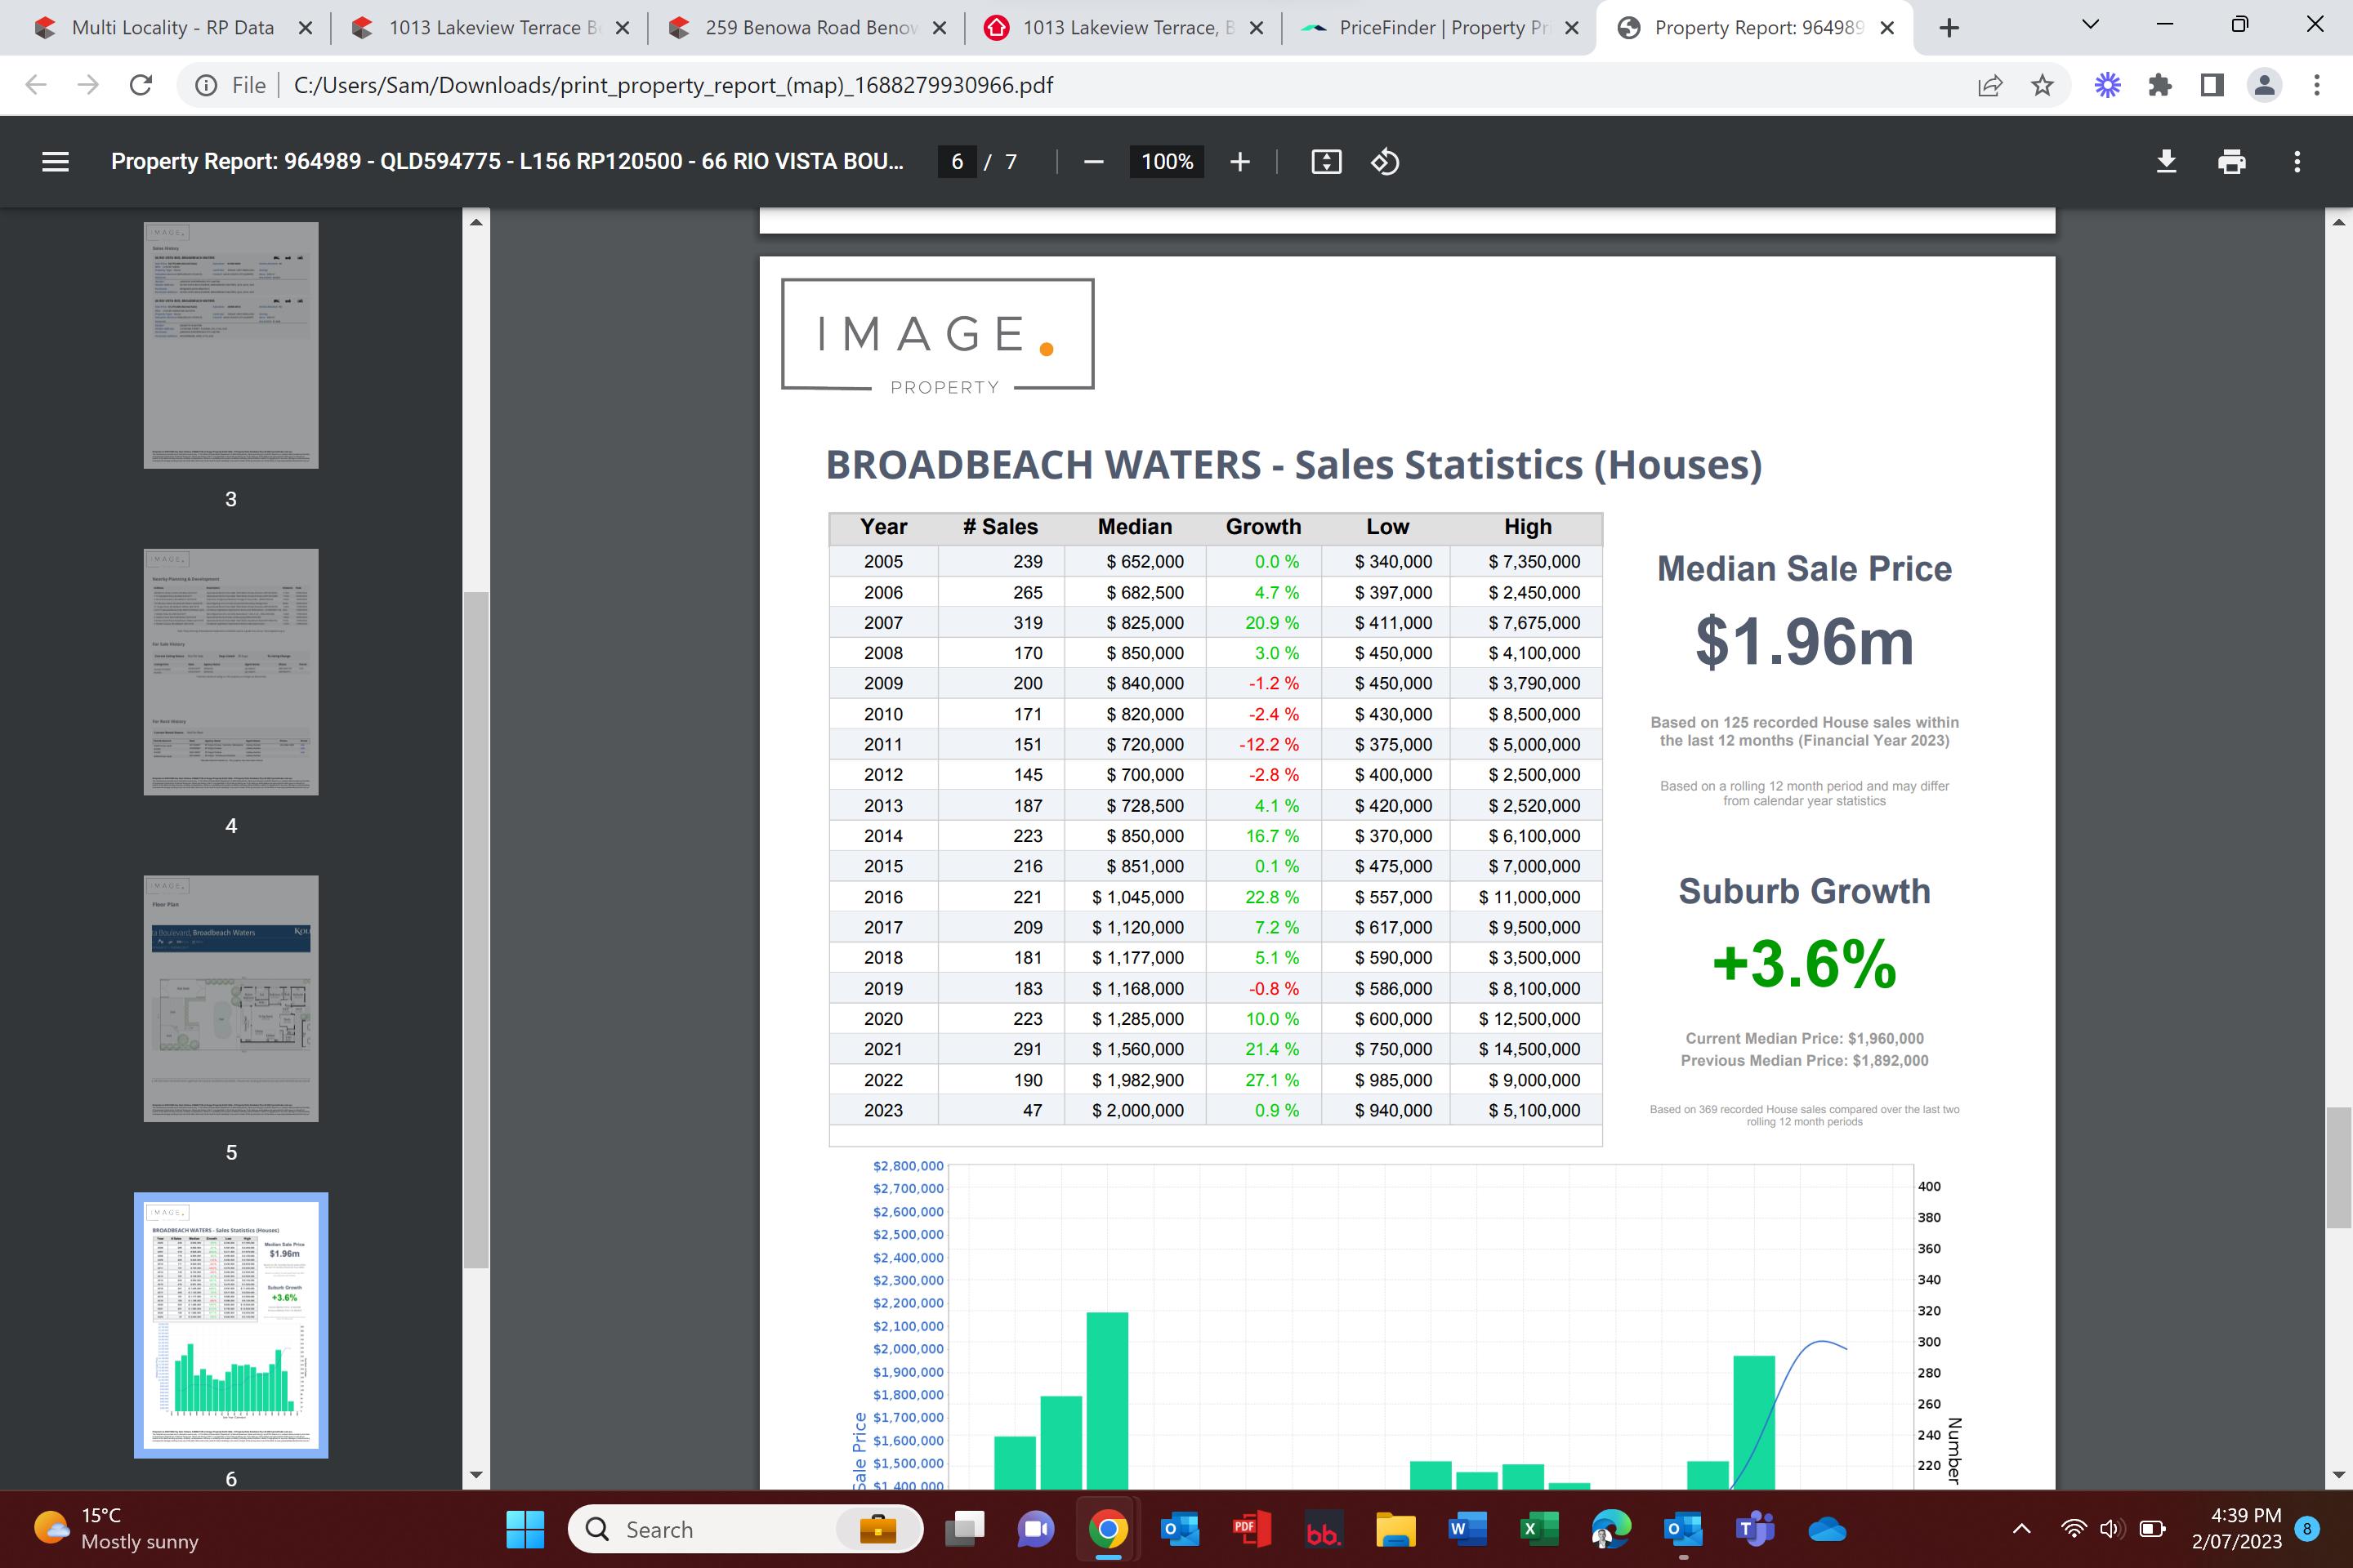The height and width of the screenshot is (1568, 2353).
Task: Select page 4 thumbnail
Action: click(x=231, y=671)
